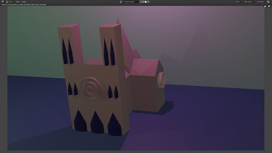Click the image browse icon beside Render Result

tap(121, 2)
